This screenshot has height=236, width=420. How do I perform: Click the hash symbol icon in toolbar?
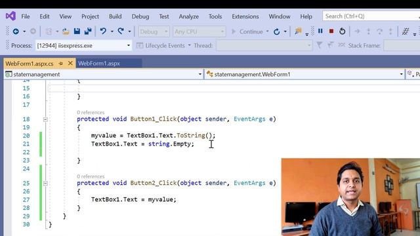[406, 31]
